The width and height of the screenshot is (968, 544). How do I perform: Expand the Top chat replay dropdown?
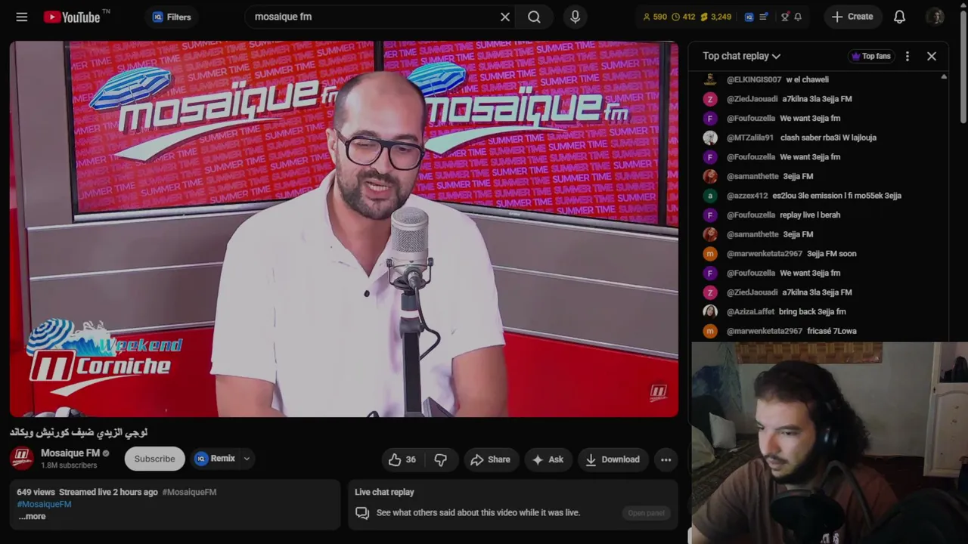(741, 56)
